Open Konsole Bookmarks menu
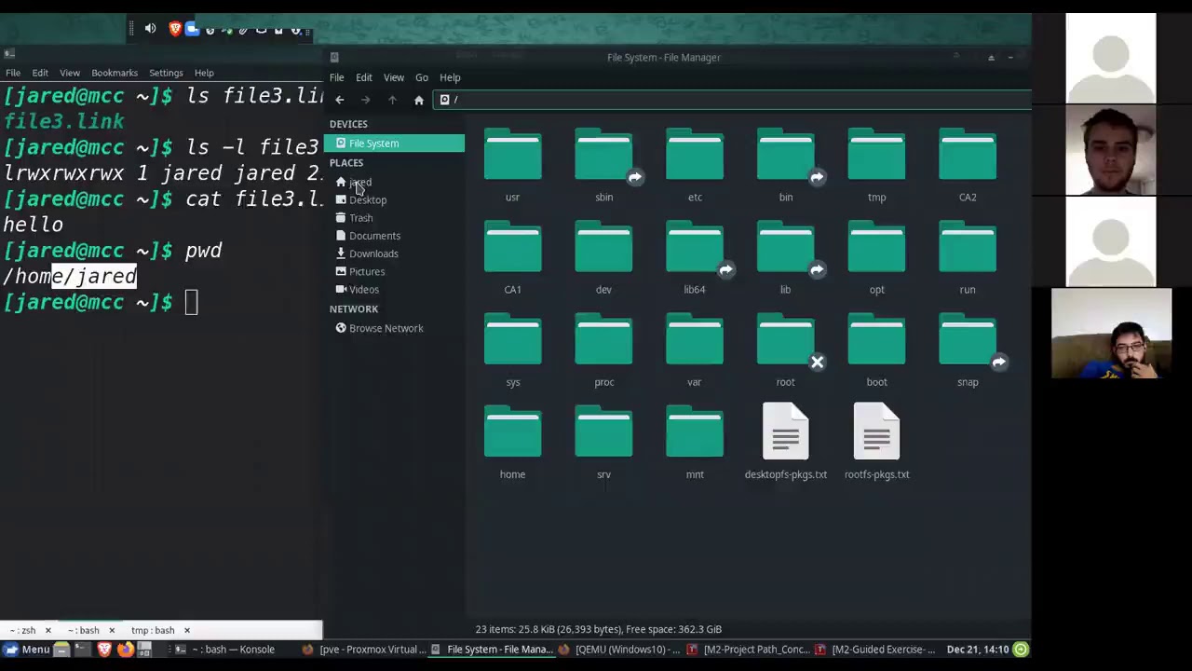The width and height of the screenshot is (1192, 671). [x=115, y=73]
